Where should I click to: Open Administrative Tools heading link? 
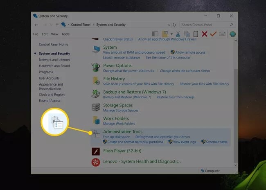(x=122, y=131)
